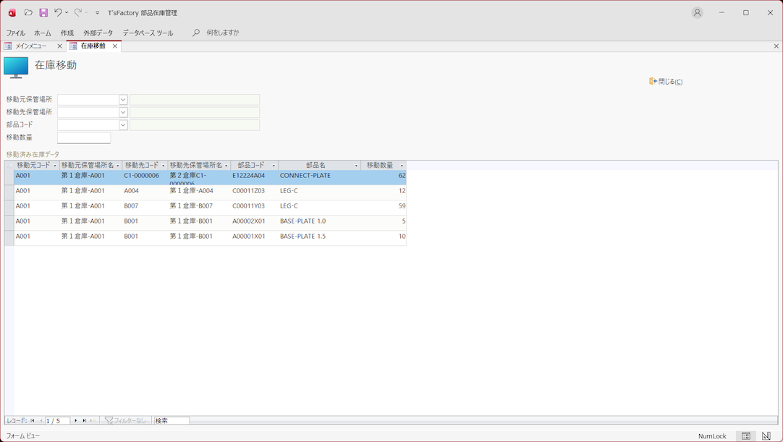Image resolution: width=783 pixels, height=442 pixels.
Task: Close the 在庫移動 tab
Action: click(x=114, y=46)
